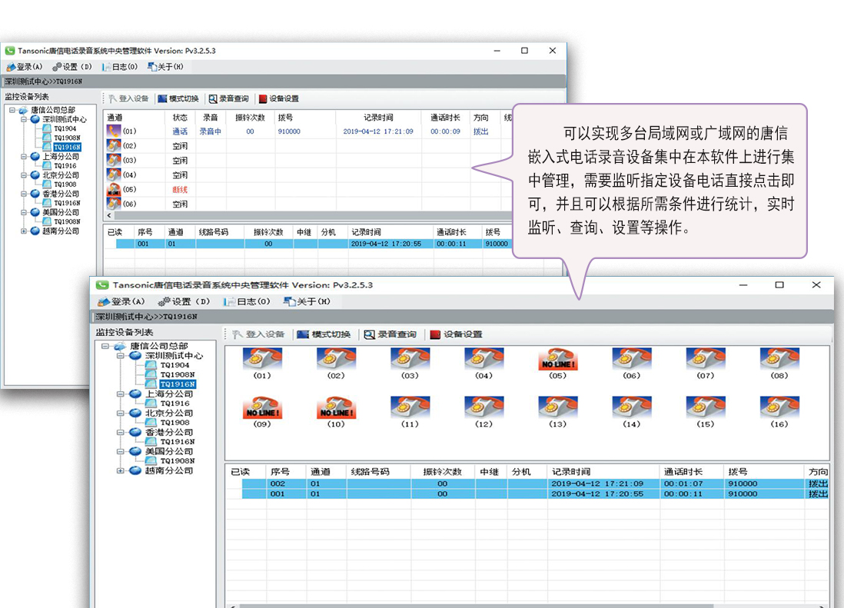
Task: Click the red 断线 status of channel (05)
Action: (x=180, y=189)
